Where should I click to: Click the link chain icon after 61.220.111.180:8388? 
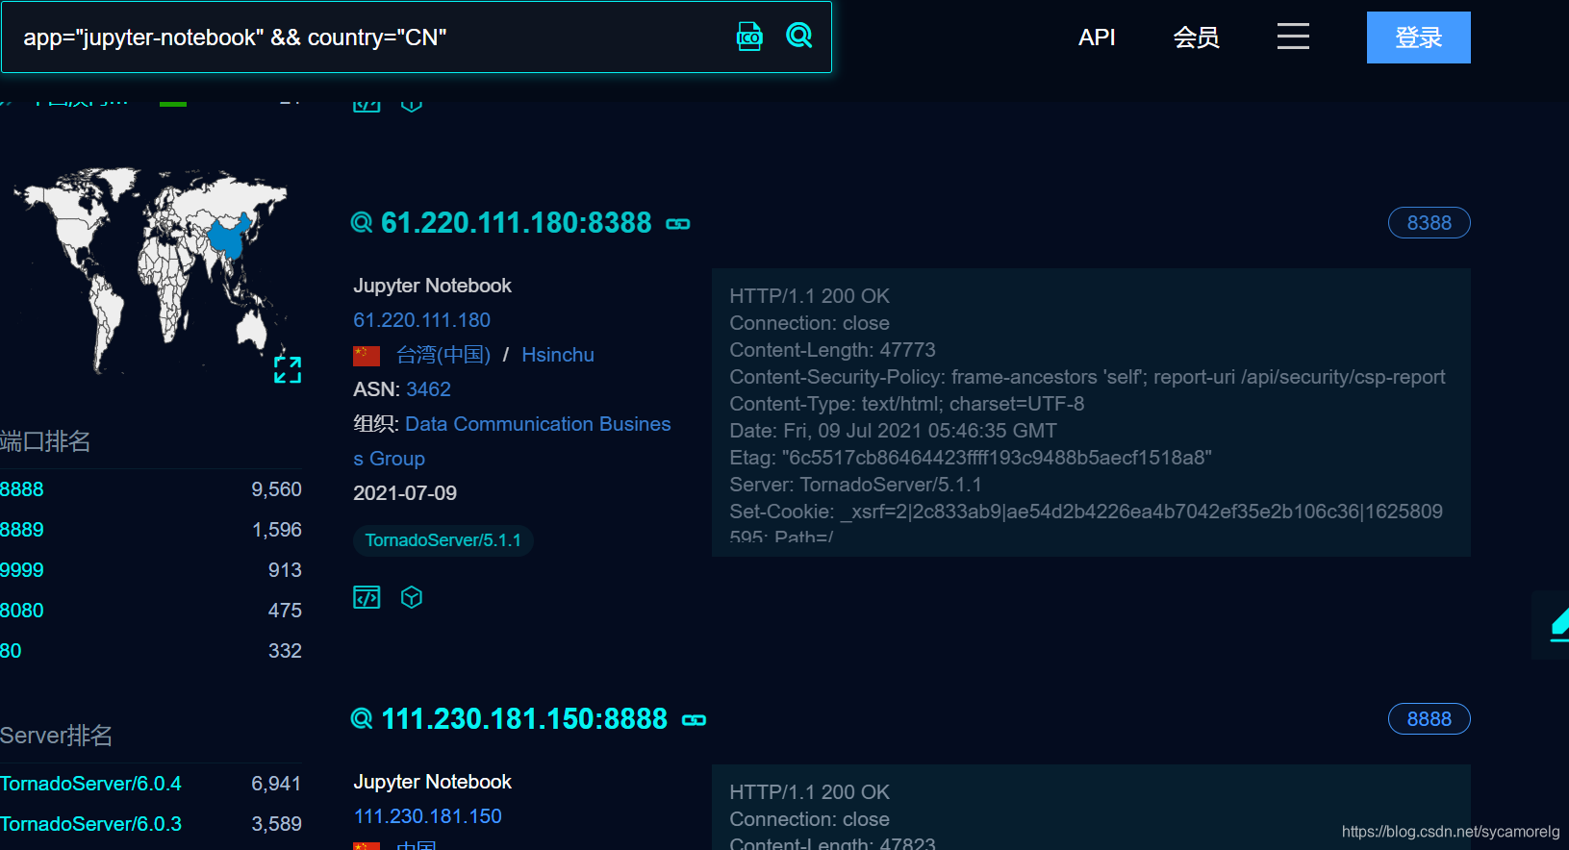[678, 224]
